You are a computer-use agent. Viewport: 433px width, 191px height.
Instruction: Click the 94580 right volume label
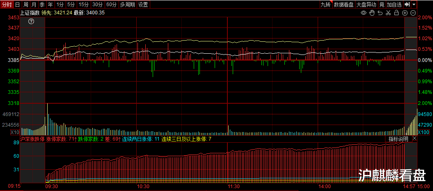point(425,114)
